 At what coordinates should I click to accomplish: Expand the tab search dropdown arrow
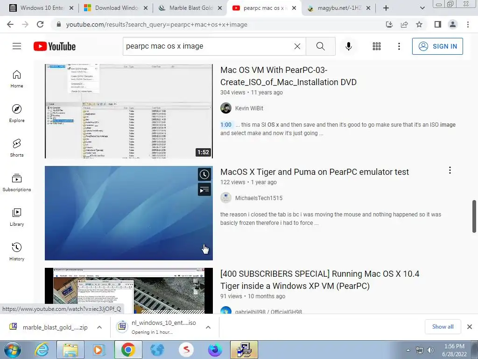pos(422,8)
